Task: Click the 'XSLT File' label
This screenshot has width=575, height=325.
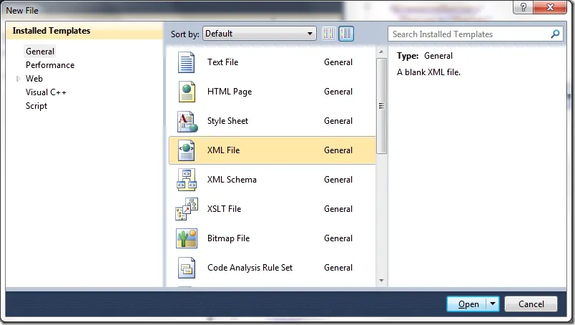Action: (224, 209)
